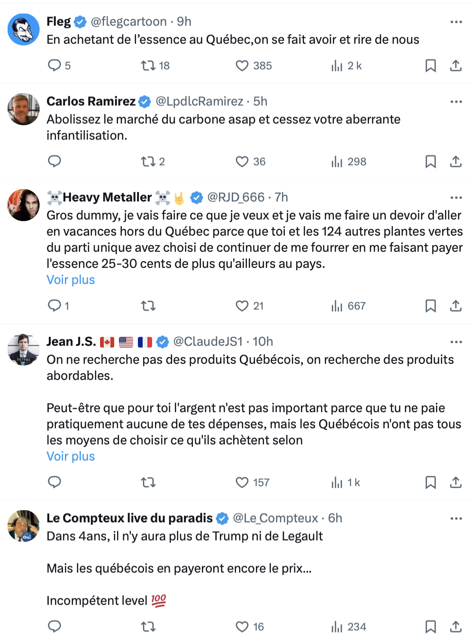Share Carlos Ramirez's tweet
The image size is (472, 644).
coord(455,162)
